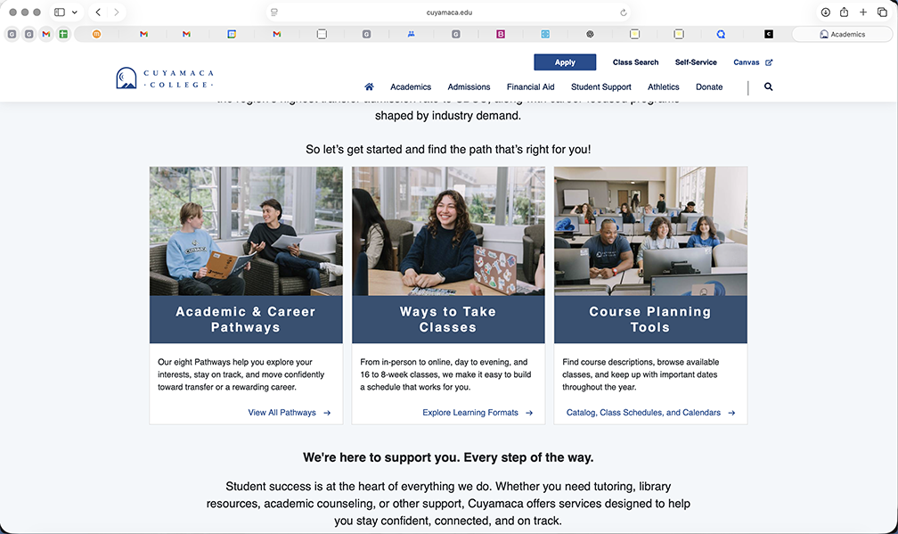Click the arrow next to Explore Learning Formats
898x534 pixels.
529,413
